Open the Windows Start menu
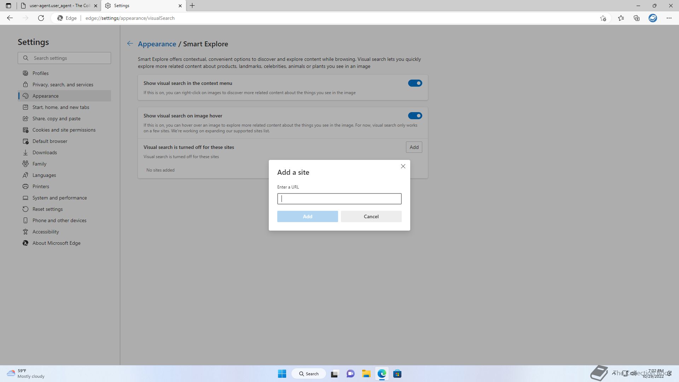679x382 pixels. coord(282,374)
